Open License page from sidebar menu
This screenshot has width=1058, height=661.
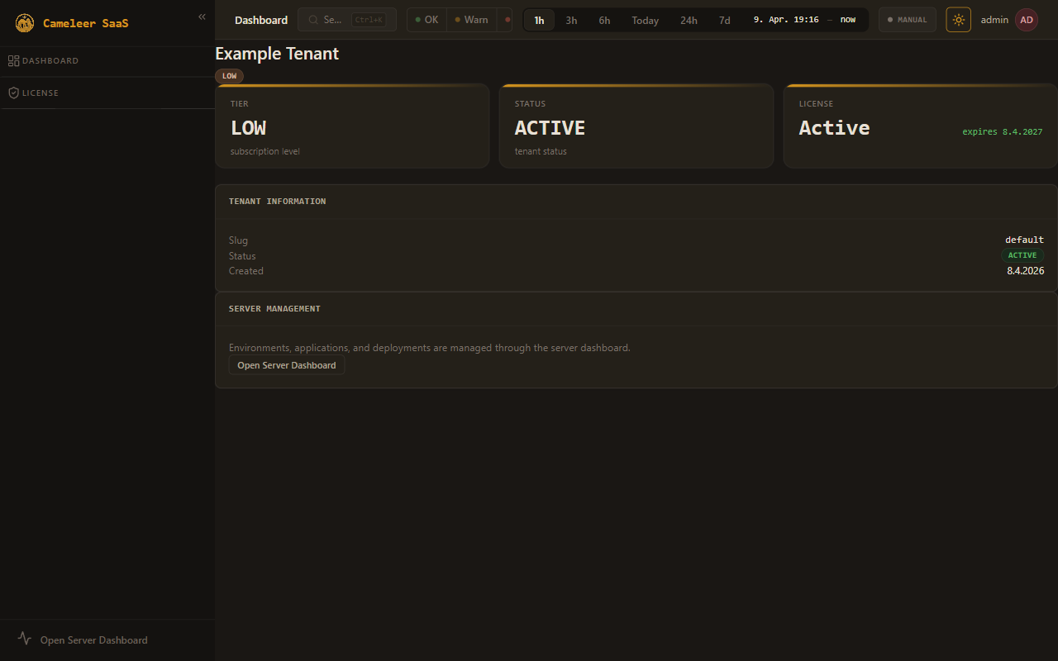(x=41, y=93)
